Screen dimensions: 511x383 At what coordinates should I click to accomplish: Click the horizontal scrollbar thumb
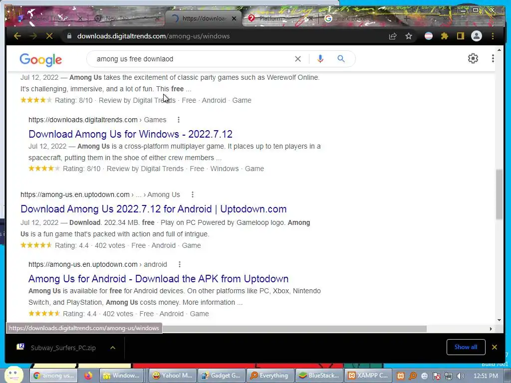[x=294, y=329]
